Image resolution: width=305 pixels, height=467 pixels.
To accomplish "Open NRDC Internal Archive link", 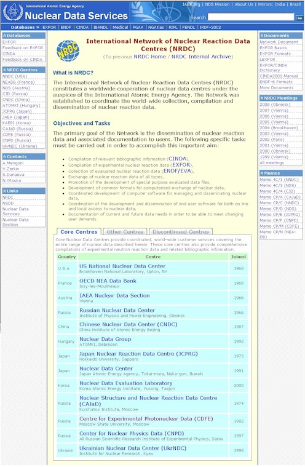I will pos(201,57).
